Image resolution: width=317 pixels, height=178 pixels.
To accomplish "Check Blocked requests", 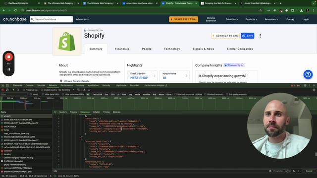I will pyautogui.click(x=206, y=94).
